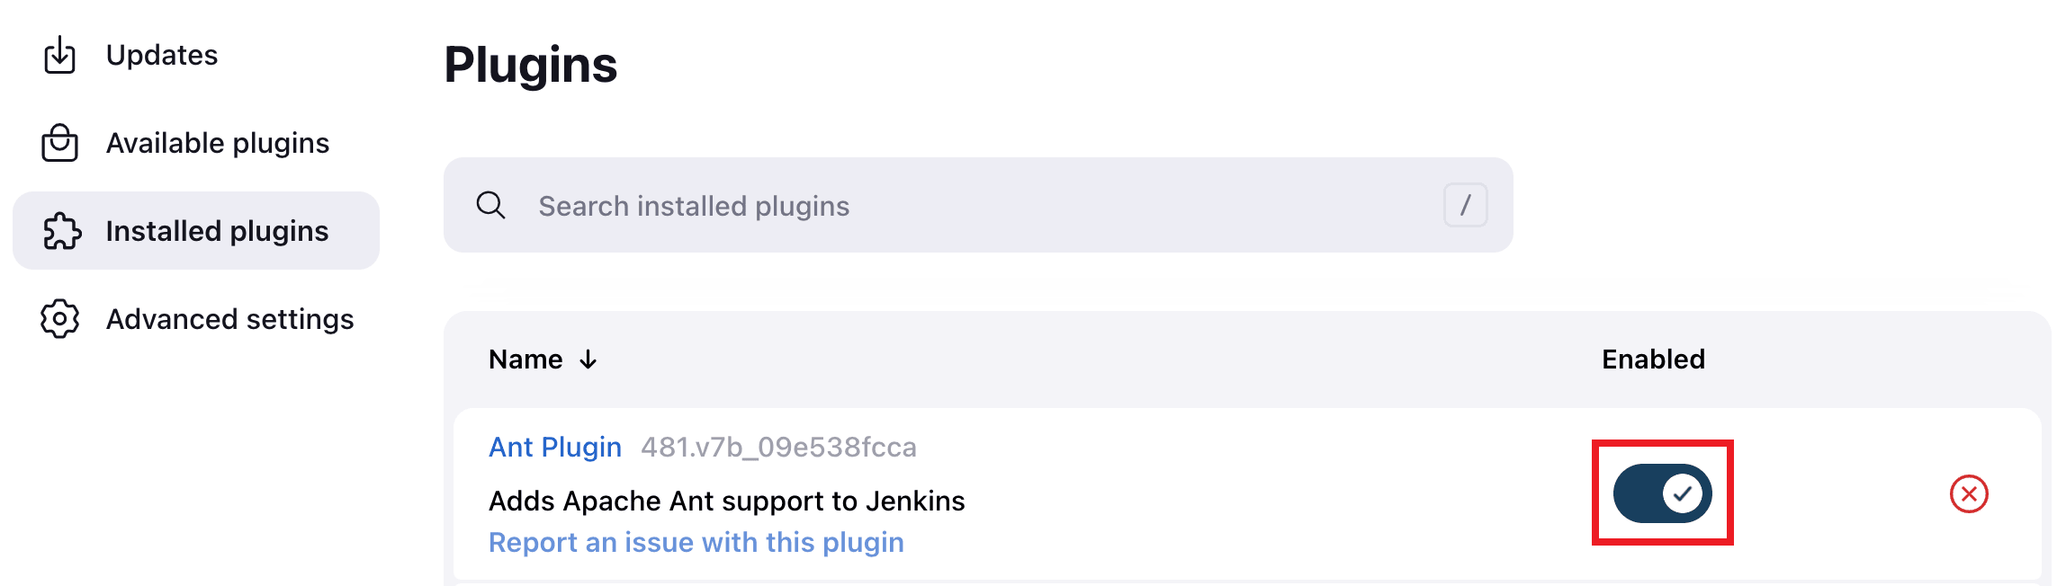Click the search magnifier icon

[x=491, y=205]
